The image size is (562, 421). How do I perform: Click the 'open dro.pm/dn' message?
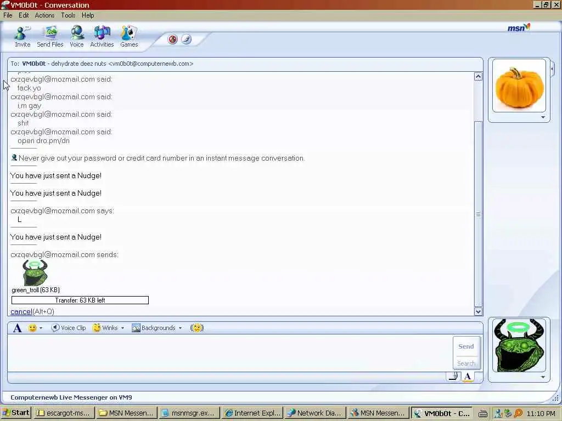[x=43, y=141]
